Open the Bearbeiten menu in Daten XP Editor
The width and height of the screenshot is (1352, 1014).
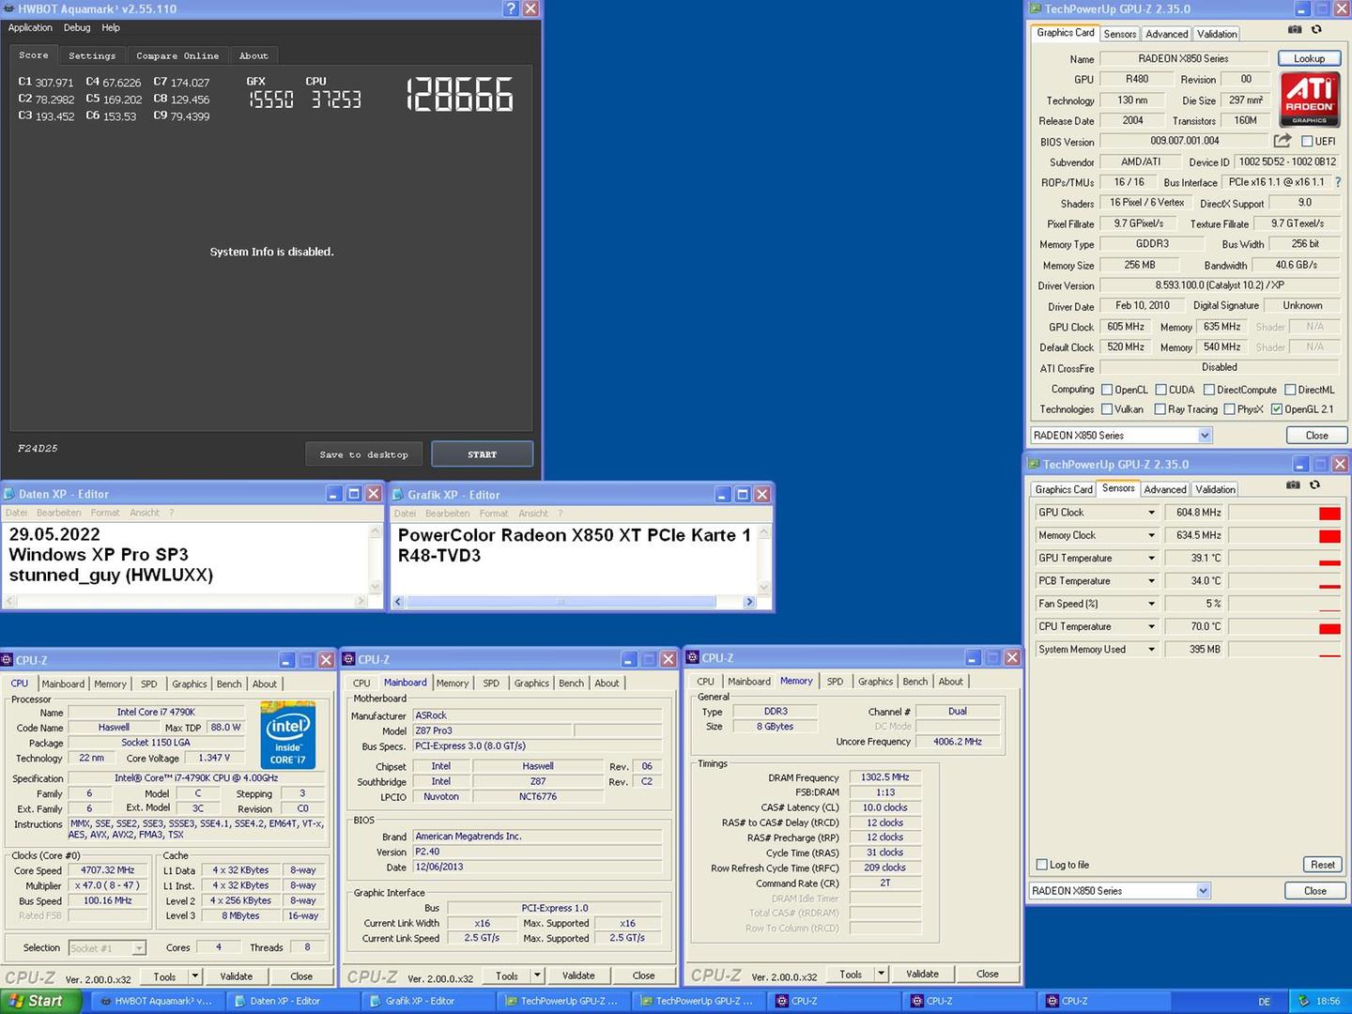[x=58, y=513]
